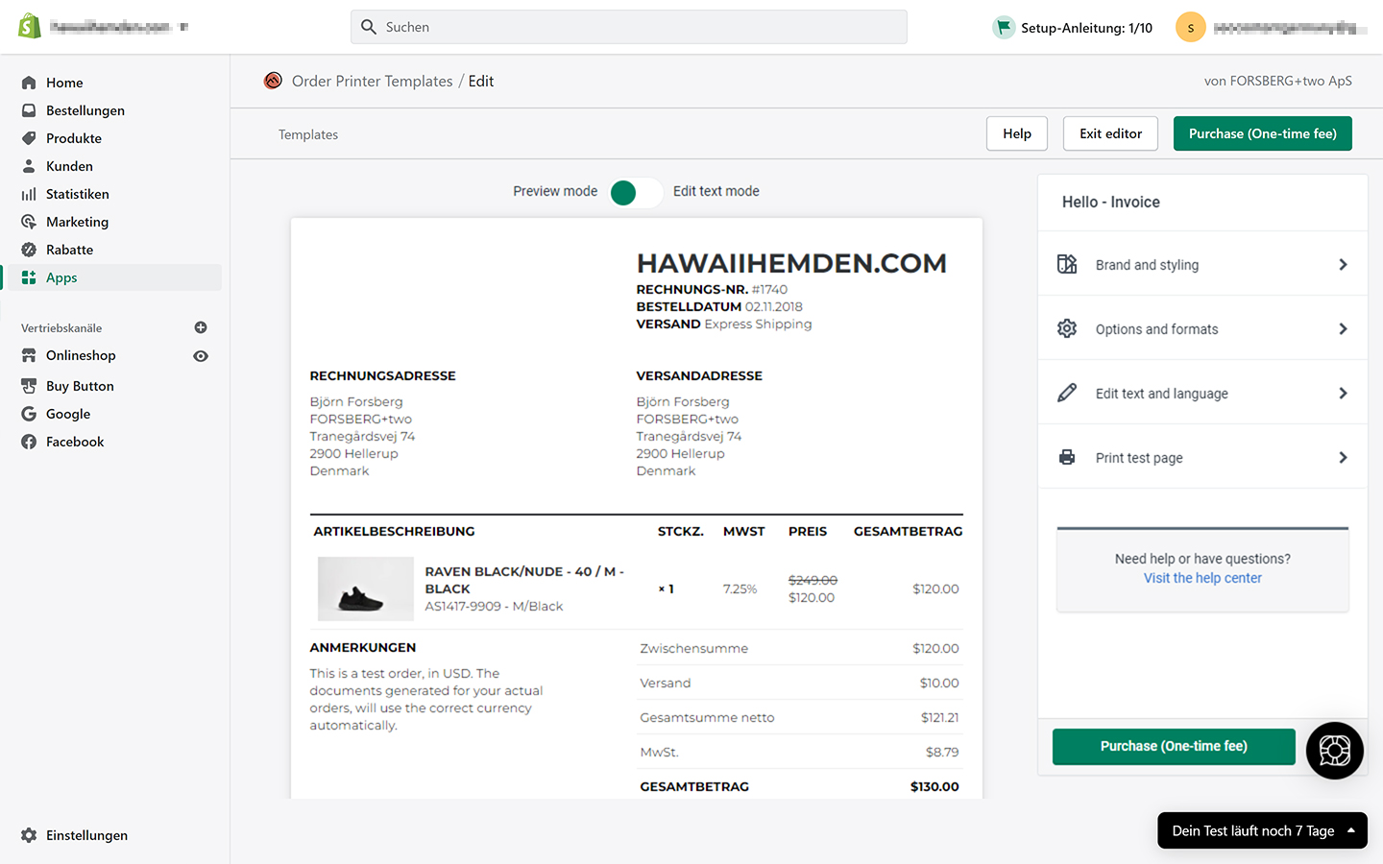
Task: Click the Buy Button icon
Action: (29, 386)
